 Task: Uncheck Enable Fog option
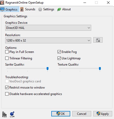click(x=59, y=52)
